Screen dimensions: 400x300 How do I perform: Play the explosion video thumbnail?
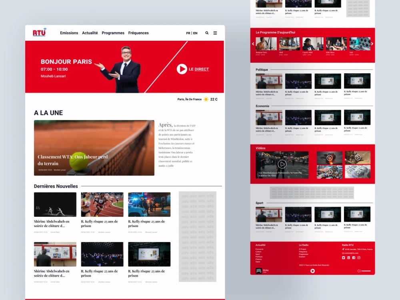coord(330,158)
